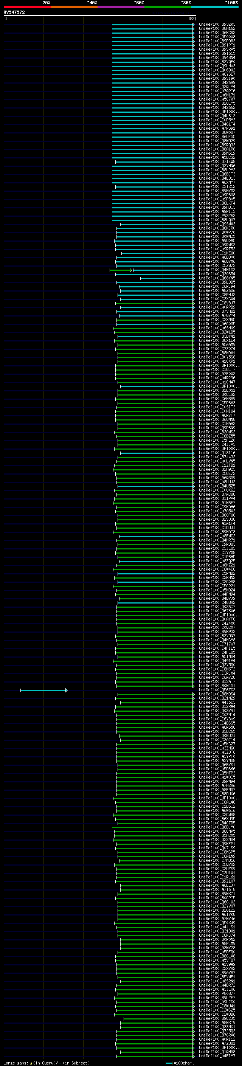Open hit UniRef100_Q8H162

click(217, 29)
